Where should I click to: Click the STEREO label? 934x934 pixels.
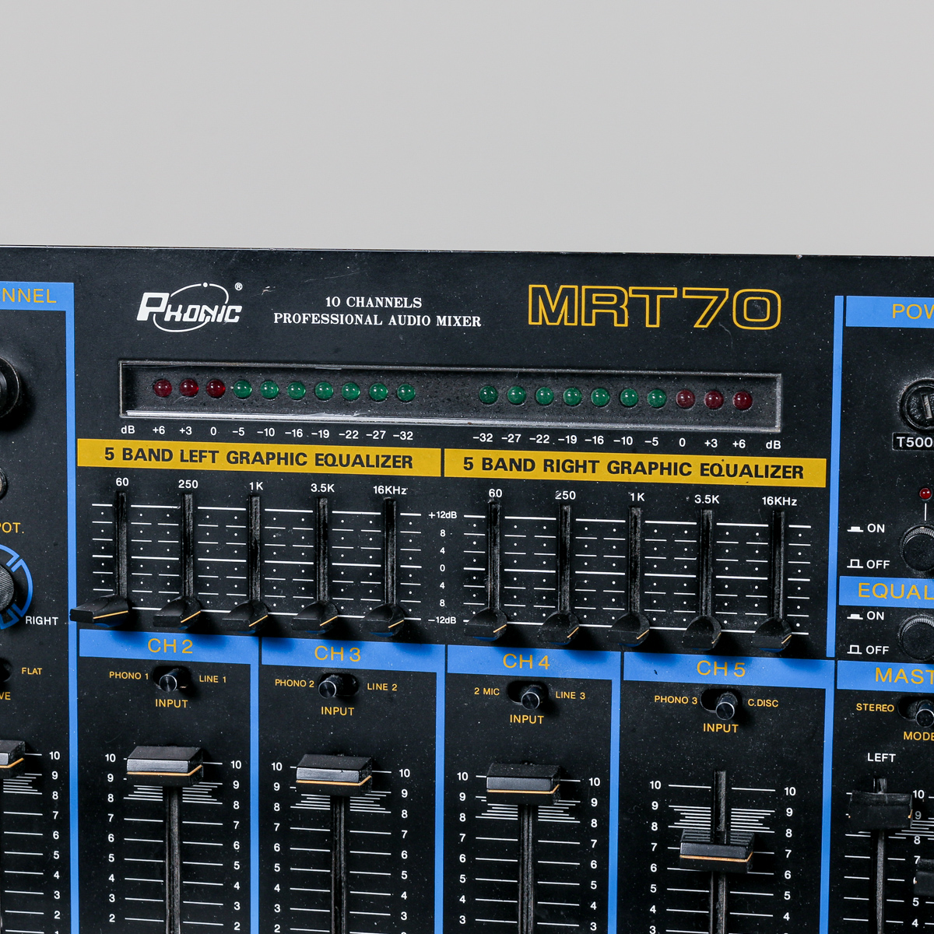tap(875, 708)
